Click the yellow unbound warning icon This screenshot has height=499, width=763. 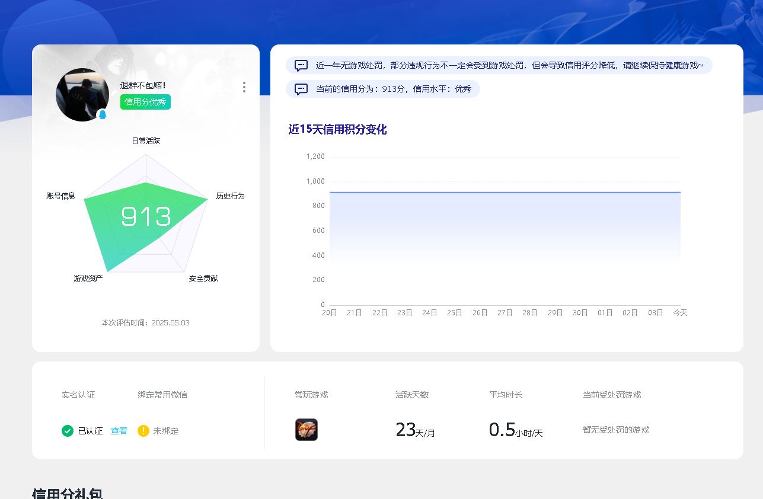tap(143, 431)
